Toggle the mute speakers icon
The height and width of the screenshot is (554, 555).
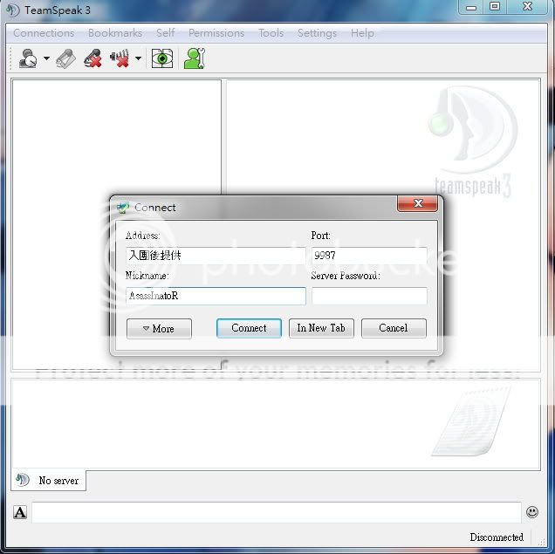coord(120,59)
